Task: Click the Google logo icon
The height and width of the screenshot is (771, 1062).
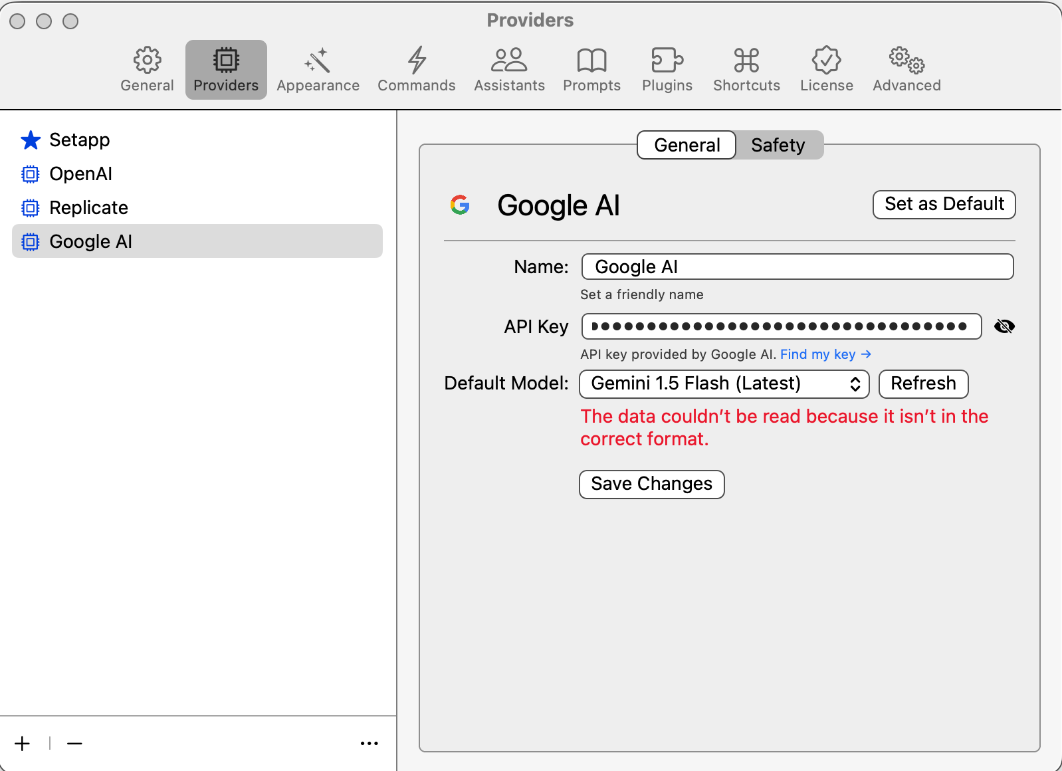Action: pos(460,205)
